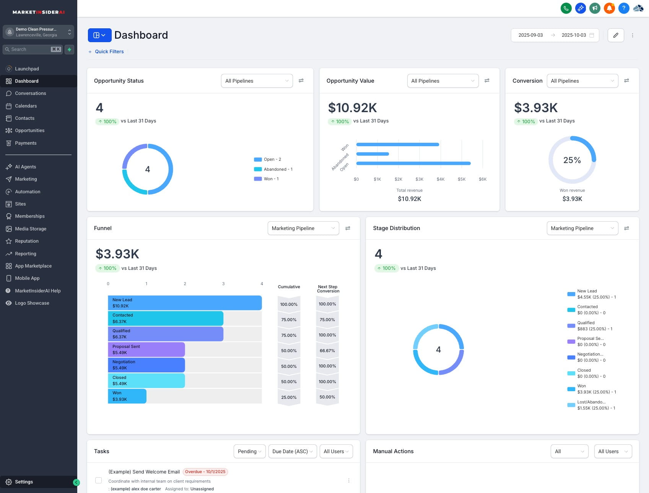This screenshot has height=493, width=649.
Task: Expand the Opportunity Value All Pipelines dropdown
Action: click(442, 81)
